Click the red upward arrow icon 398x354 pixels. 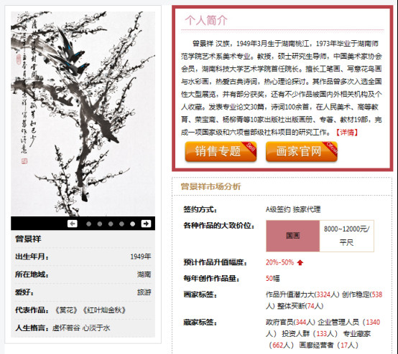(300, 262)
